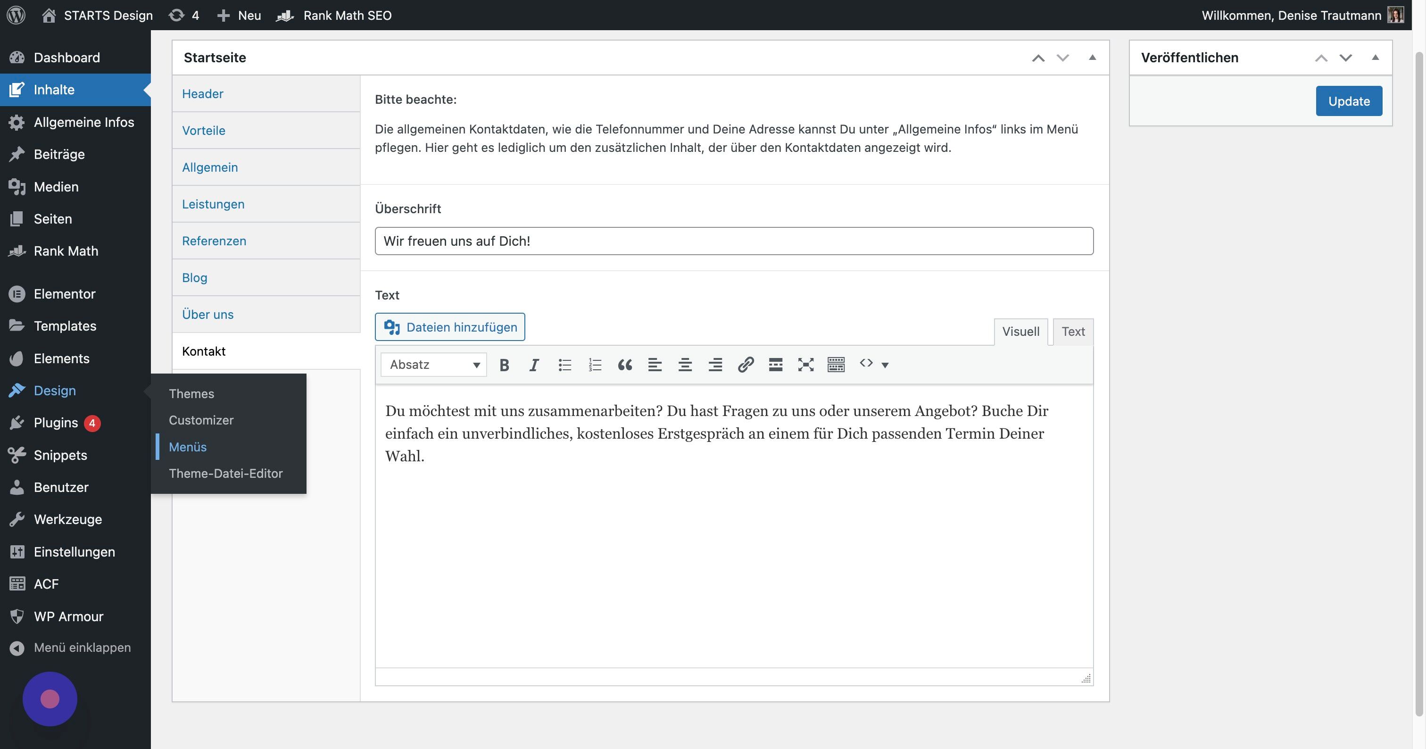Viewport: 1426px width, 749px height.
Task: Open Rank Math sidebar item
Action: [75, 251]
